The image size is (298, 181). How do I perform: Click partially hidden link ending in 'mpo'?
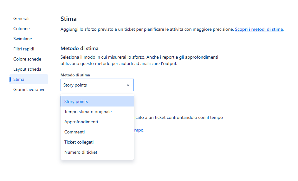[139, 130]
